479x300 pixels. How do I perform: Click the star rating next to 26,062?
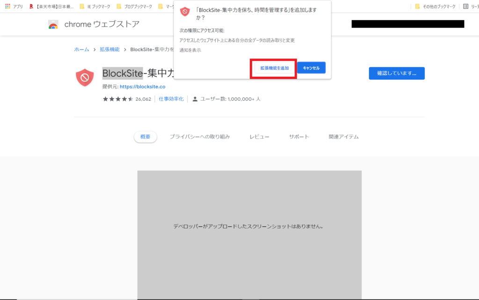118,99
